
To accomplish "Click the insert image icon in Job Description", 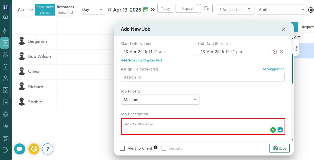I will coord(280,130).
